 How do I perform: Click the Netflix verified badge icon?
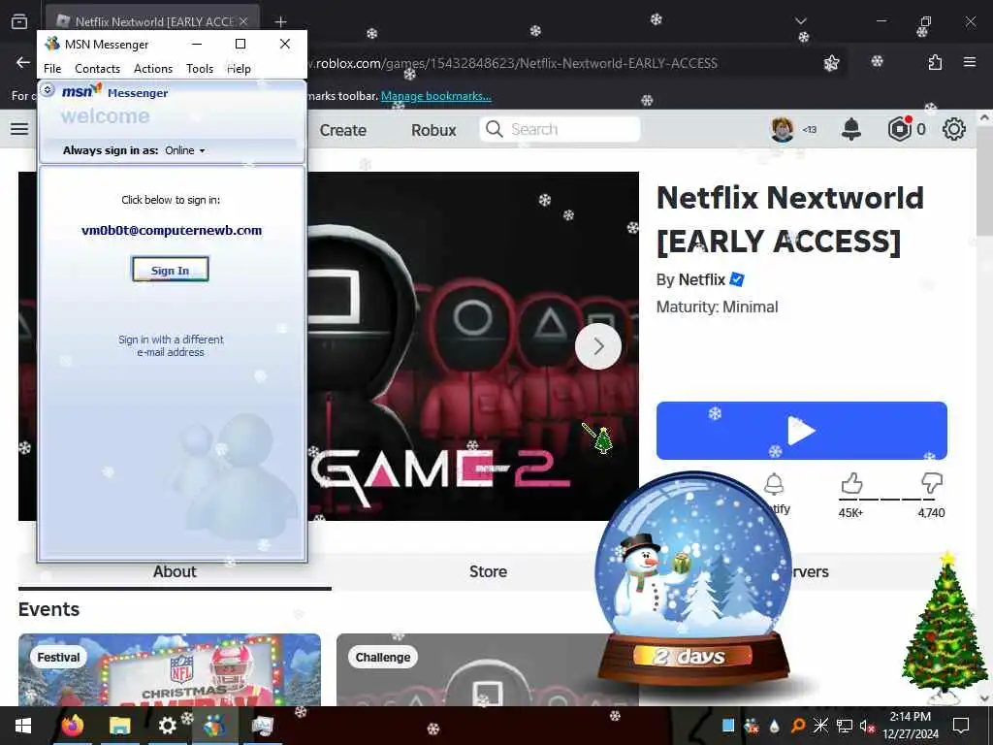click(737, 278)
